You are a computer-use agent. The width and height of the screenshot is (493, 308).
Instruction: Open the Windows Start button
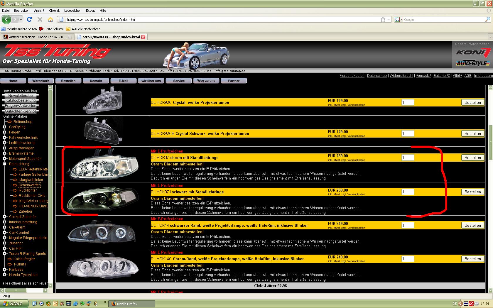tap(14, 304)
